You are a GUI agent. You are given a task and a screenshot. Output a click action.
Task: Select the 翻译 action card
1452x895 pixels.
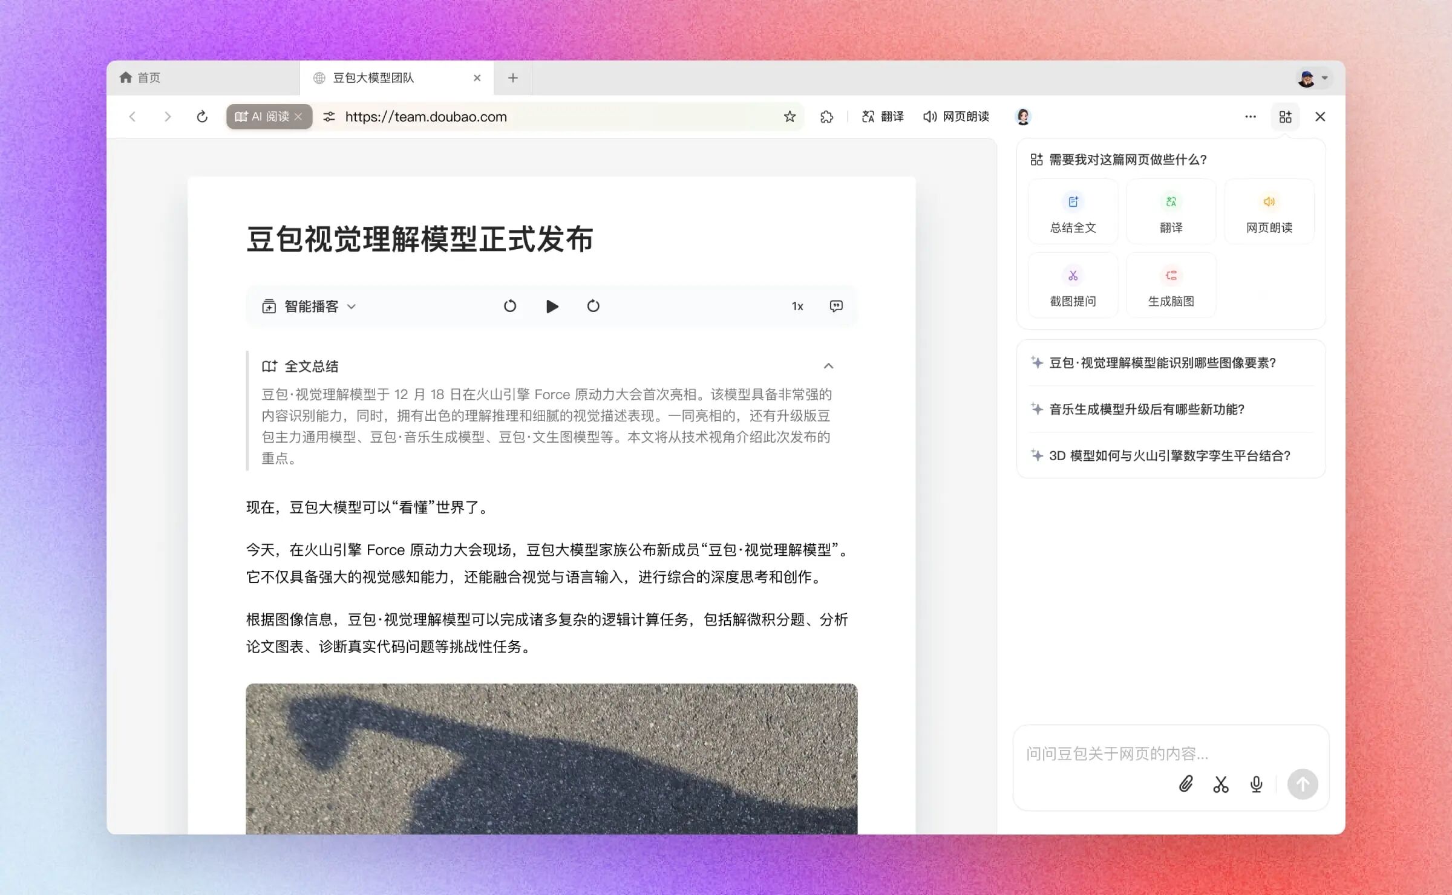pyautogui.click(x=1171, y=212)
